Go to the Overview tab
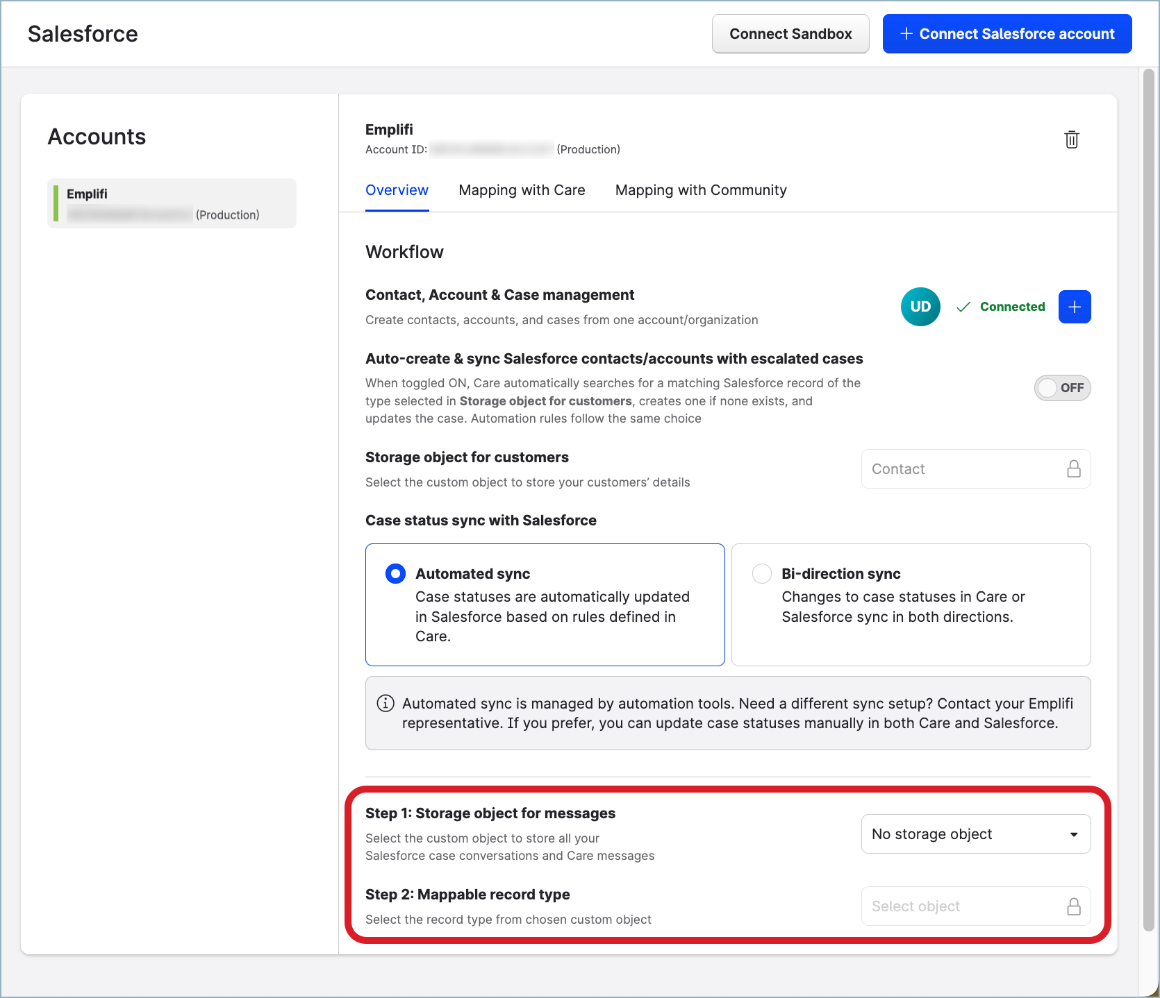The width and height of the screenshot is (1160, 998). coord(397,190)
